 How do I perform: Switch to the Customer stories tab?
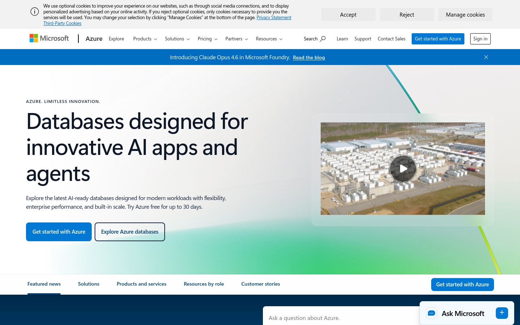pos(260,284)
